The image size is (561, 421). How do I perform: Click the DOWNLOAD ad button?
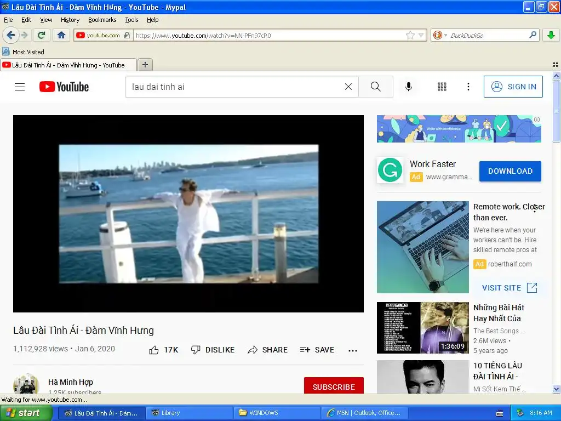510,171
